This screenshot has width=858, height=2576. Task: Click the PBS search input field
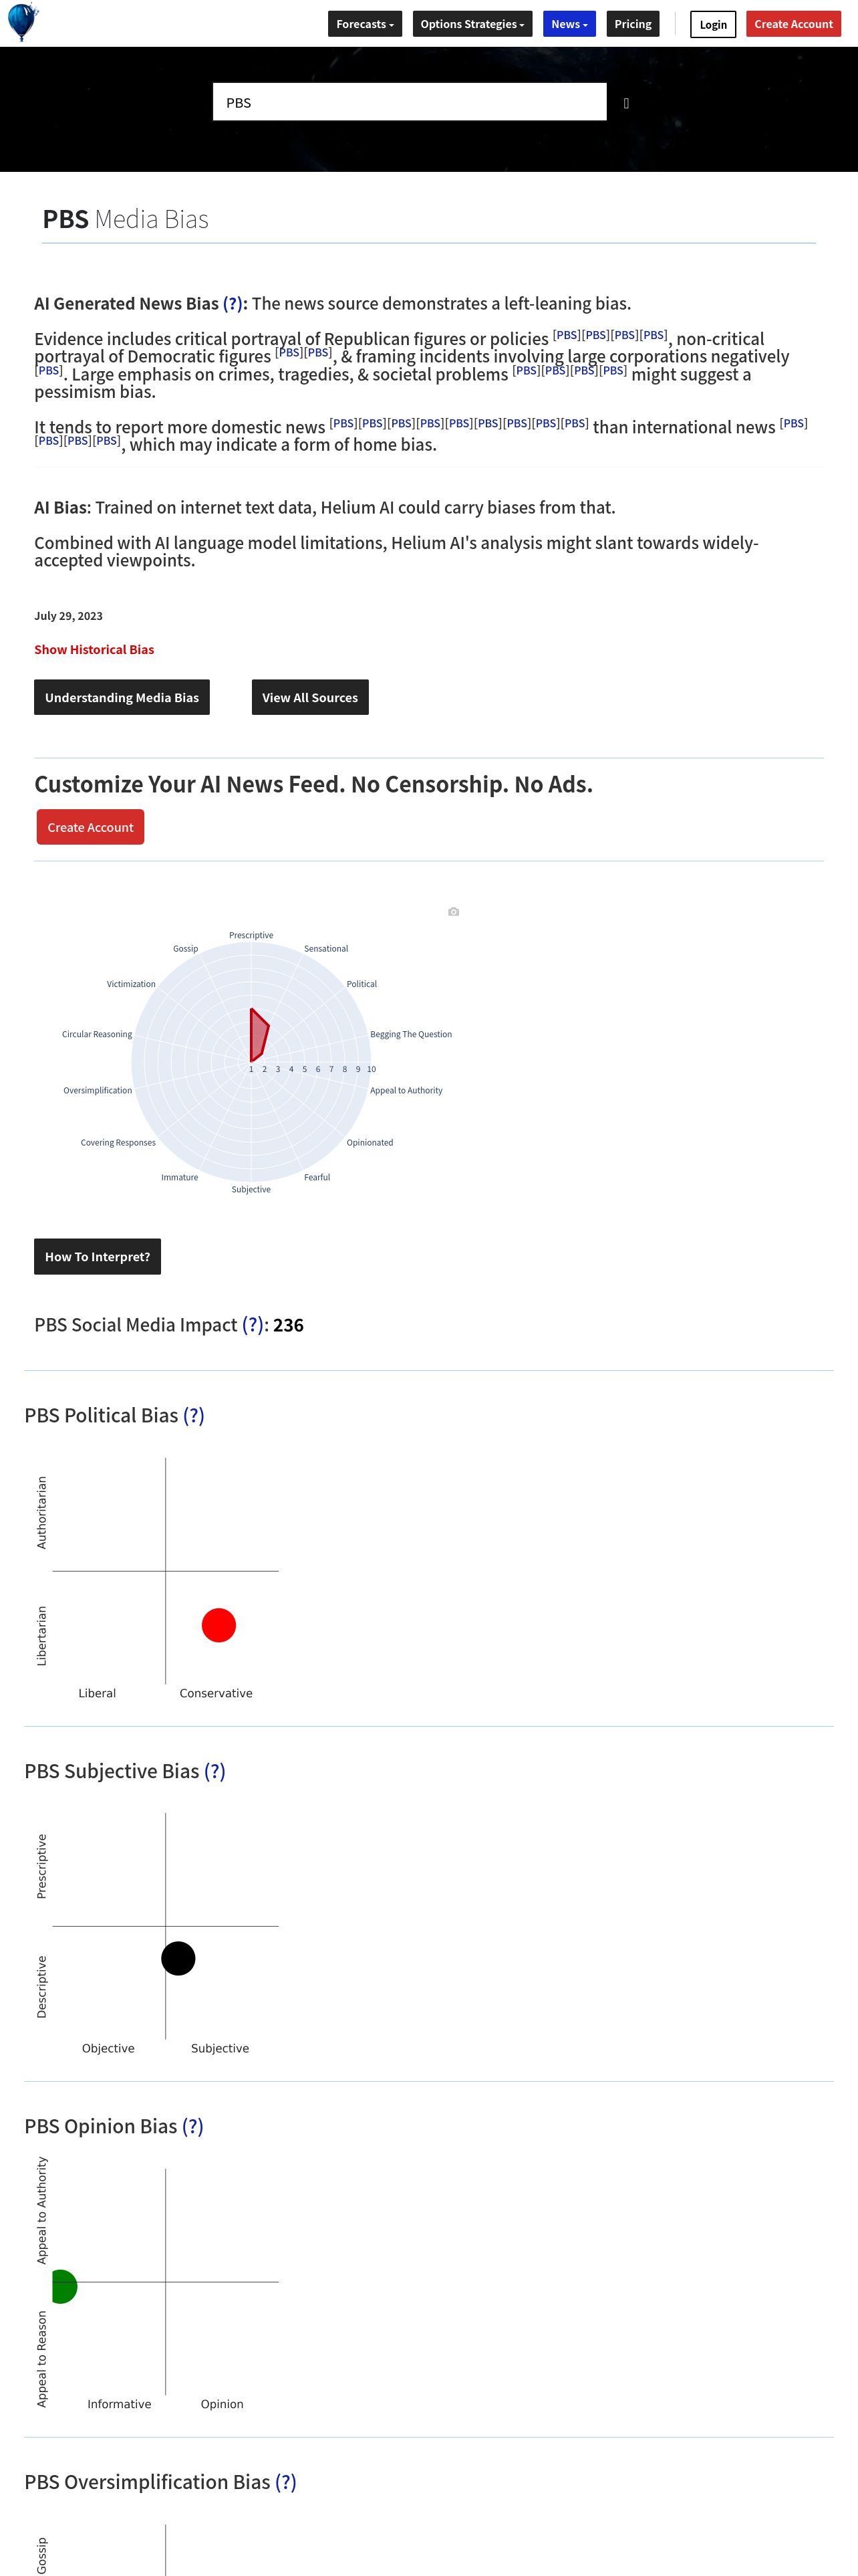coord(410,102)
